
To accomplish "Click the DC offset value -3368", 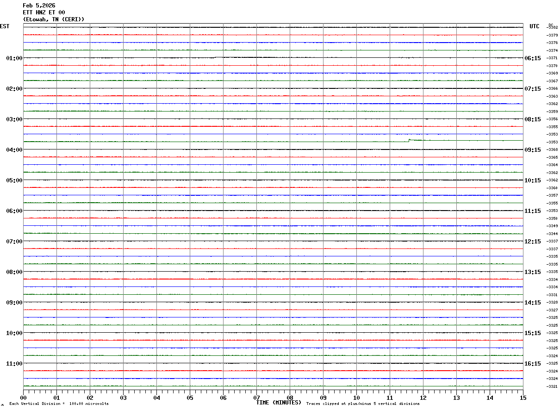I will [552, 150].
